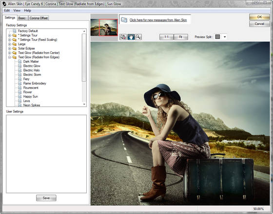
Task: Switch to the Basic tab
Action: [22, 18]
